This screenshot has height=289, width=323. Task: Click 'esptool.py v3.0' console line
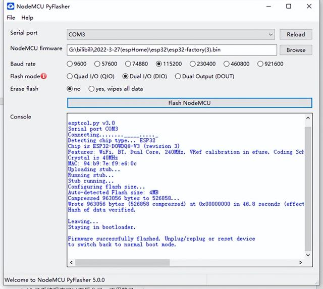pyautogui.click(x=91, y=123)
